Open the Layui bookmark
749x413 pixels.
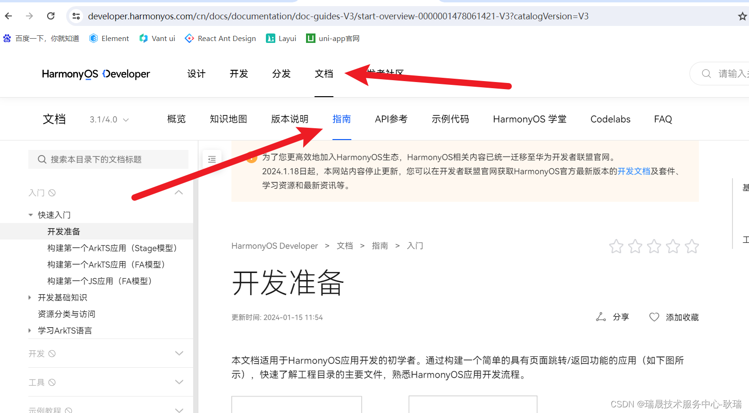pyautogui.click(x=281, y=38)
